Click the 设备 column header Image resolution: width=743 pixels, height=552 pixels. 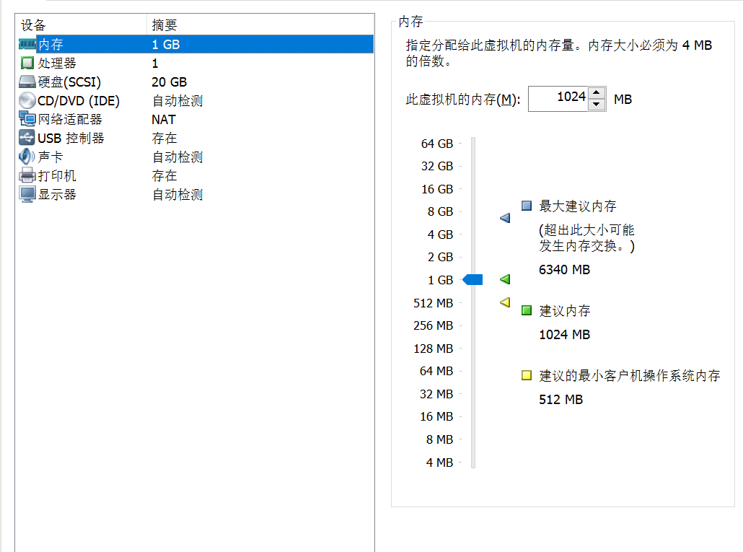tap(81, 25)
